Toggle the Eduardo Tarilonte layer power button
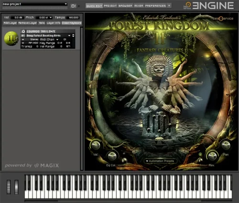 (x=23, y=32)
